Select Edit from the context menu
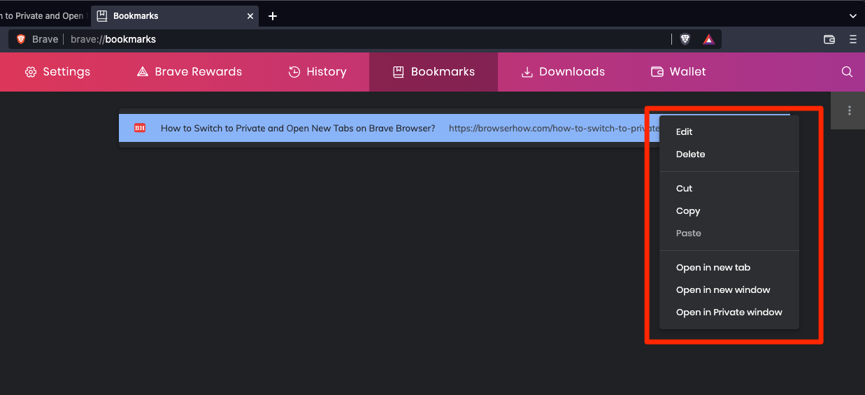This screenshot has width=865, height=395. [x=684, y=131]
